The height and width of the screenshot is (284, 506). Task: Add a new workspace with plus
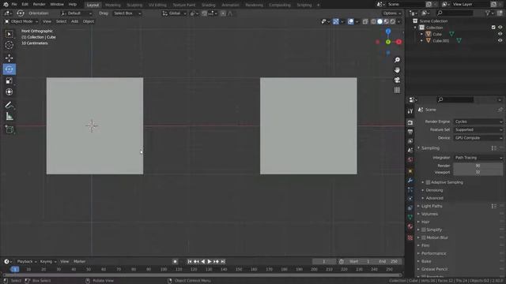(x=318, y=5)
